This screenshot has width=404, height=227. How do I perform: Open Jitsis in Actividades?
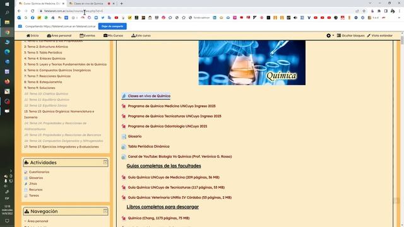(33, 183)
